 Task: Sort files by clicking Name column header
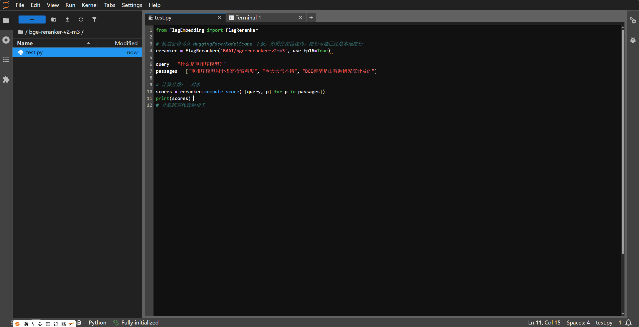pyautogui.click(x=25, y=43)
